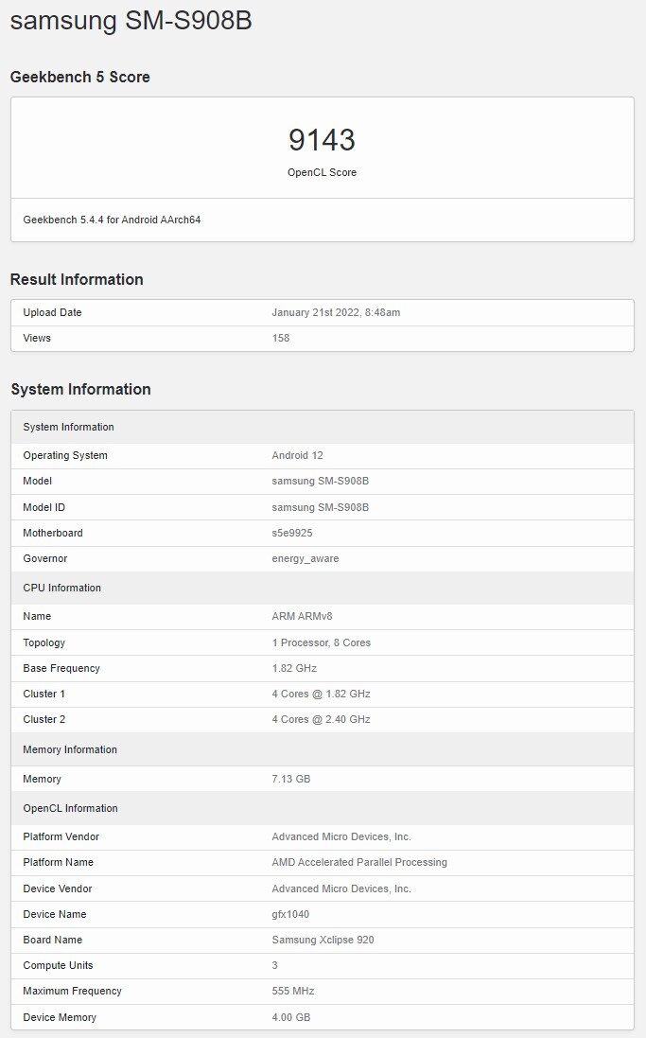
Task: Click the System Information section heading
Action: click(x=80, y=389)
